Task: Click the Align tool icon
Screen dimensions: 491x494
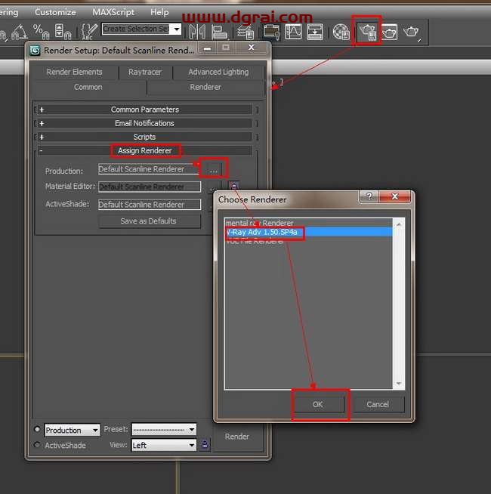Action: pos(220,32)
